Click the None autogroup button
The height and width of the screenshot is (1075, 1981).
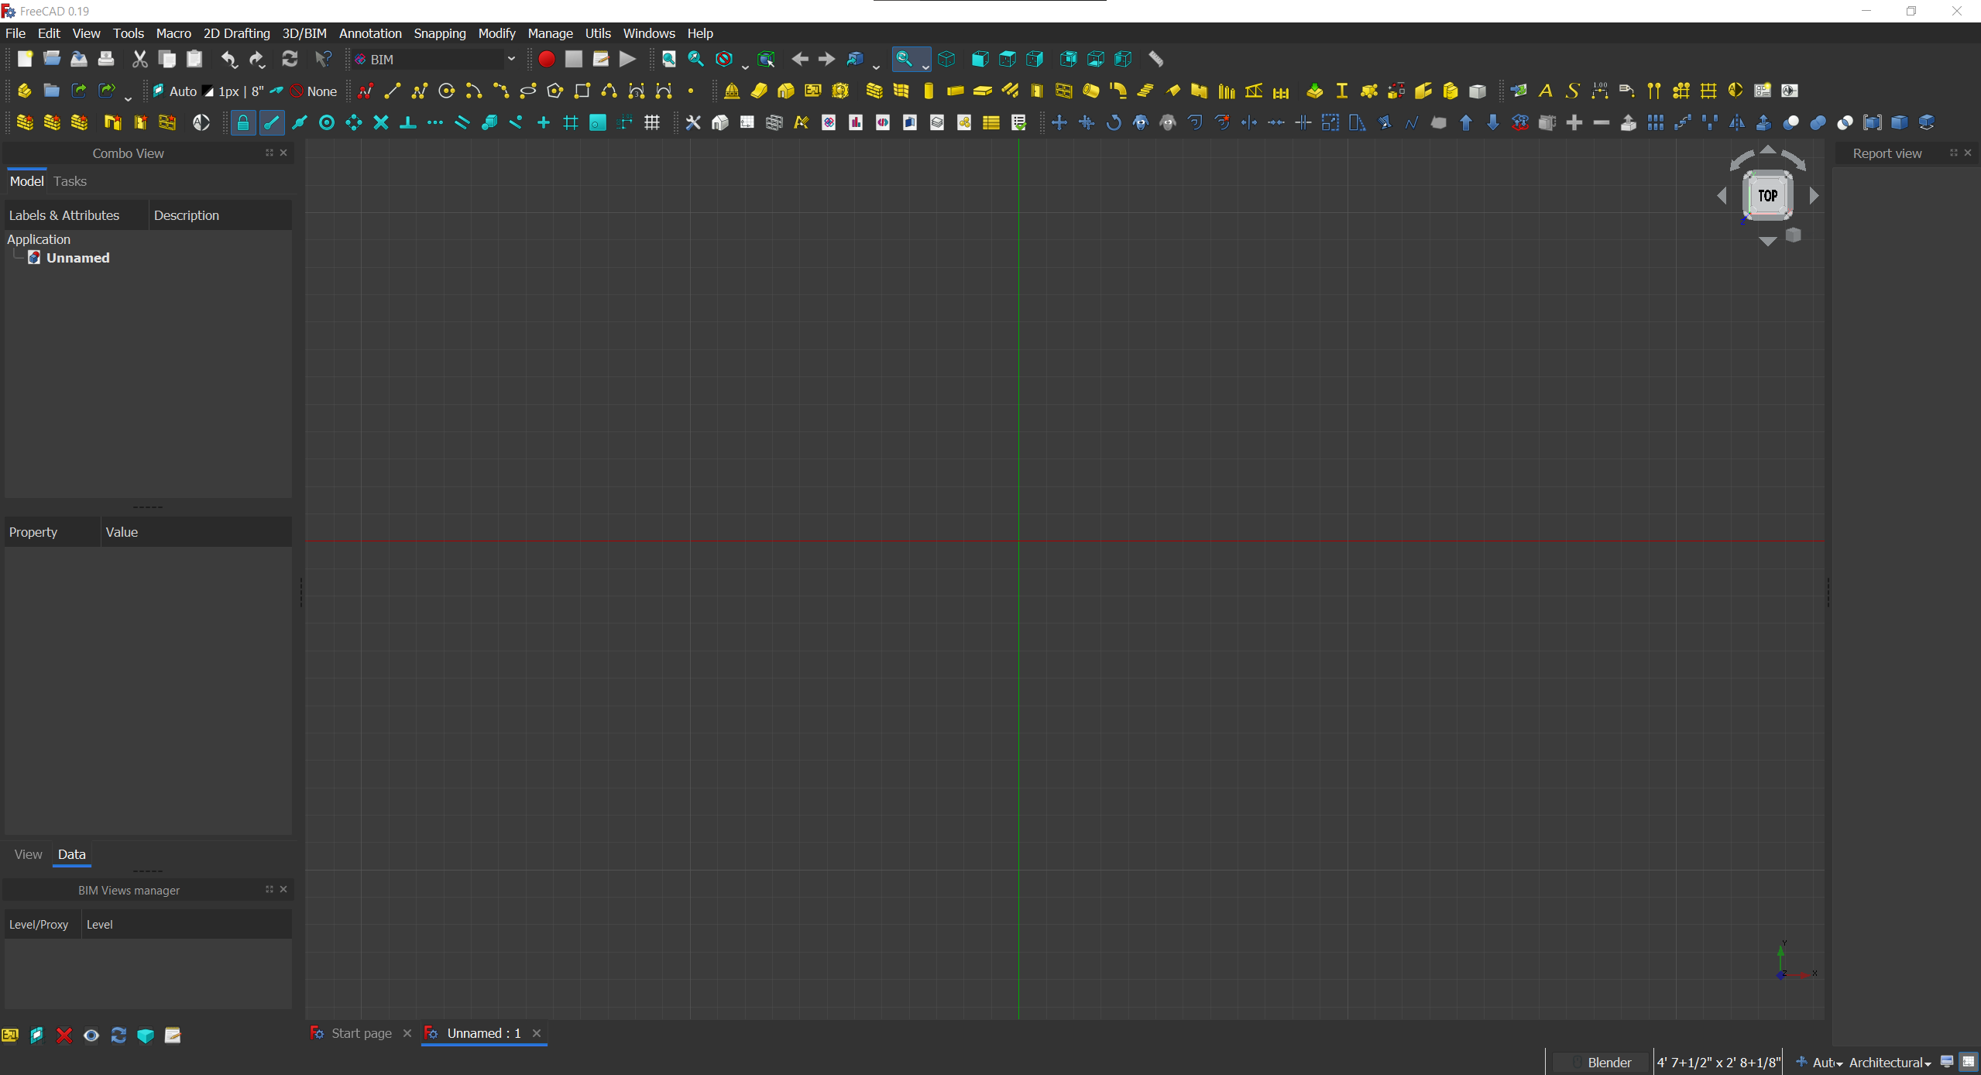click(314, 91)
